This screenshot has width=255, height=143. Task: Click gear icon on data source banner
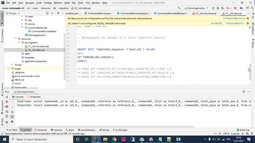tap(248, 18)
